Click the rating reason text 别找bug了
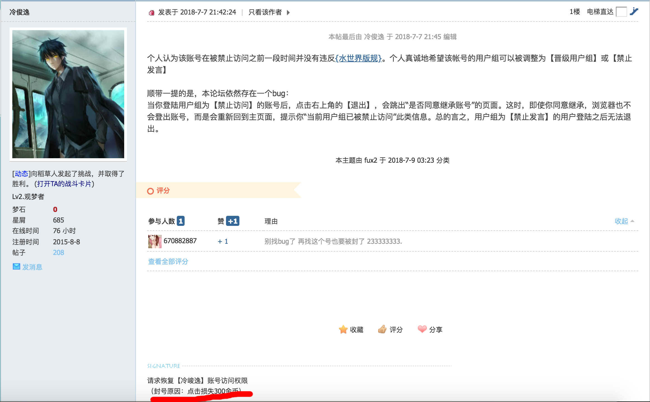The height and width of the screenshot is (402, 650). pyautogui.click(x=333, y=241)
